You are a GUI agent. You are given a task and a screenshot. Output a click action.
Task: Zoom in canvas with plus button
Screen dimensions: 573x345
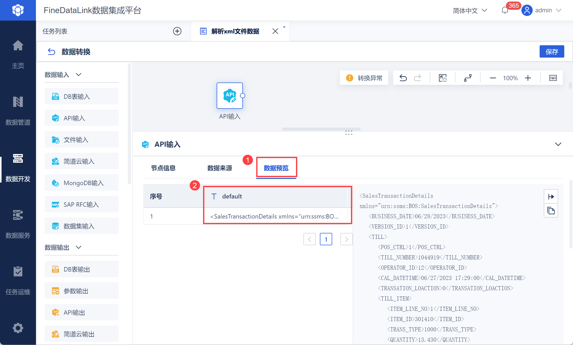click(x=528, y=78)
